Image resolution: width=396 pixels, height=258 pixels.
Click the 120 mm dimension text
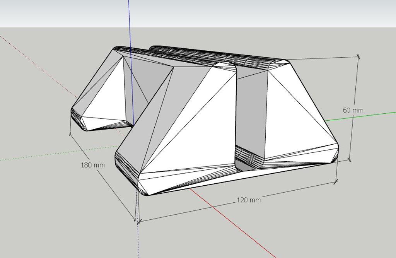pyautogui.click(x=249, y=200)
